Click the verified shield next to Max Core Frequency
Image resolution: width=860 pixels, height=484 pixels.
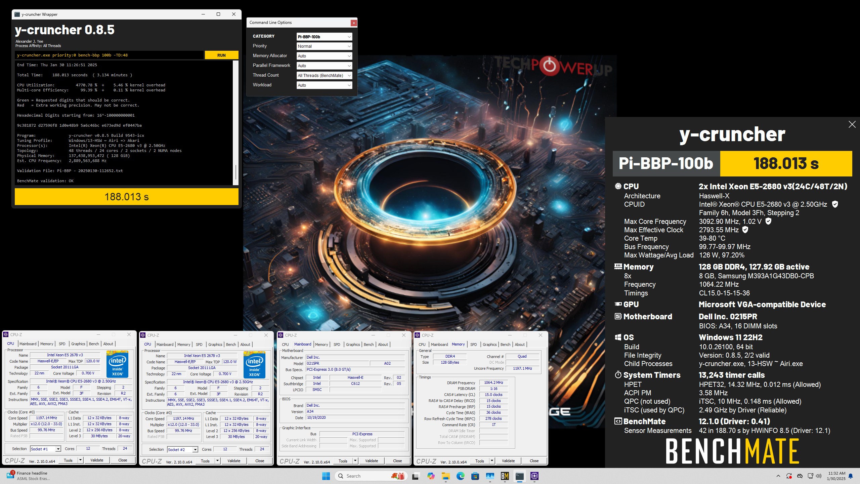point(768,221)
